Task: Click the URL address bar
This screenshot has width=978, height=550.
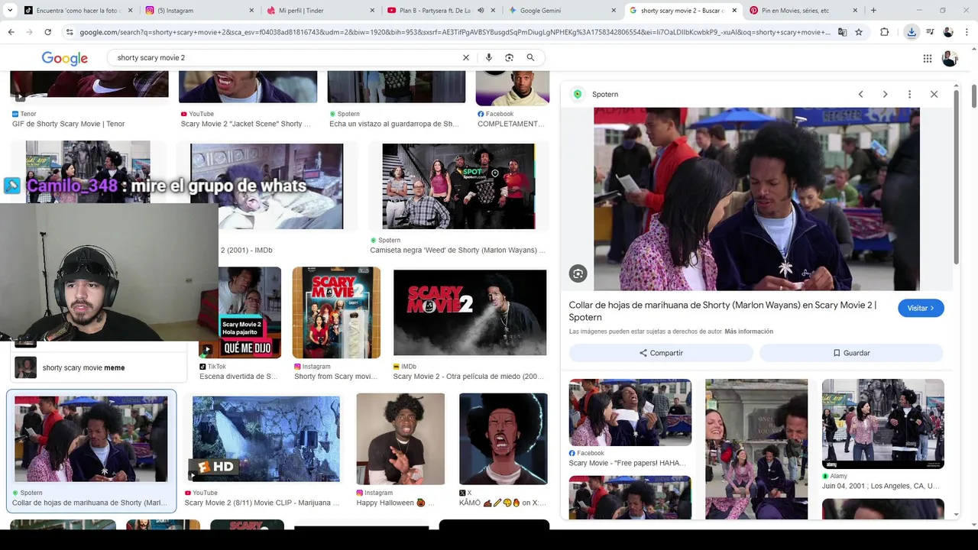Action: (455, 32)
